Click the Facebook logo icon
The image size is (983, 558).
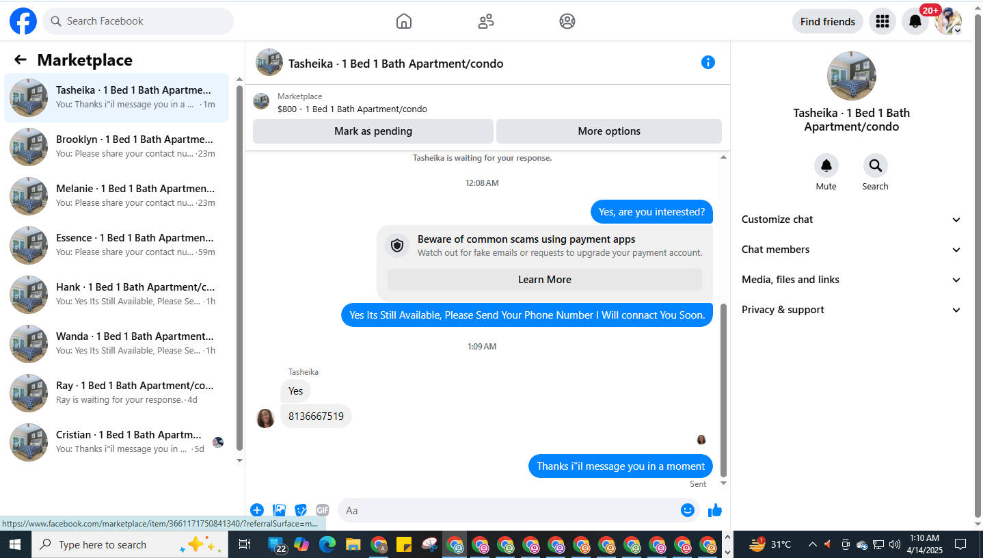coord(23,21)
